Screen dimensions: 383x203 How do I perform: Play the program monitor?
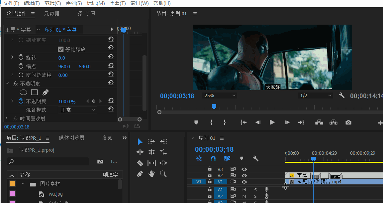point(272,122)
